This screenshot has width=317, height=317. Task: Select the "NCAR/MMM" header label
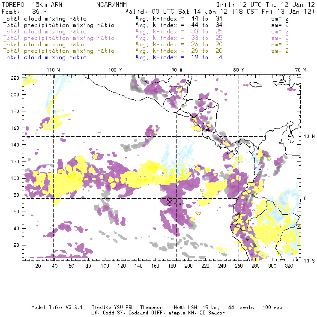point(111,5)
